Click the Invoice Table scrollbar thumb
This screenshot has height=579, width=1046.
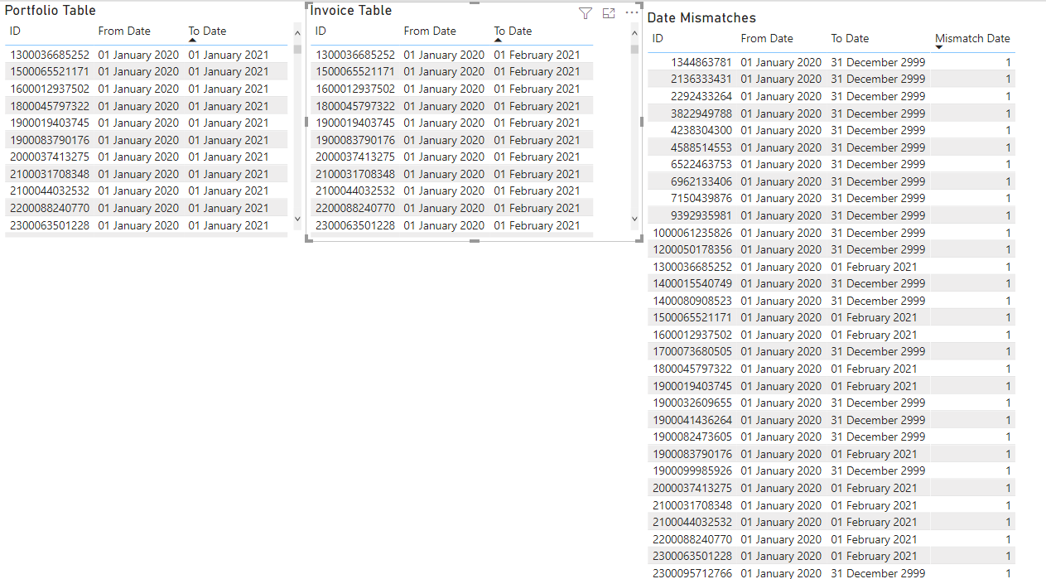tap(635, 49)
